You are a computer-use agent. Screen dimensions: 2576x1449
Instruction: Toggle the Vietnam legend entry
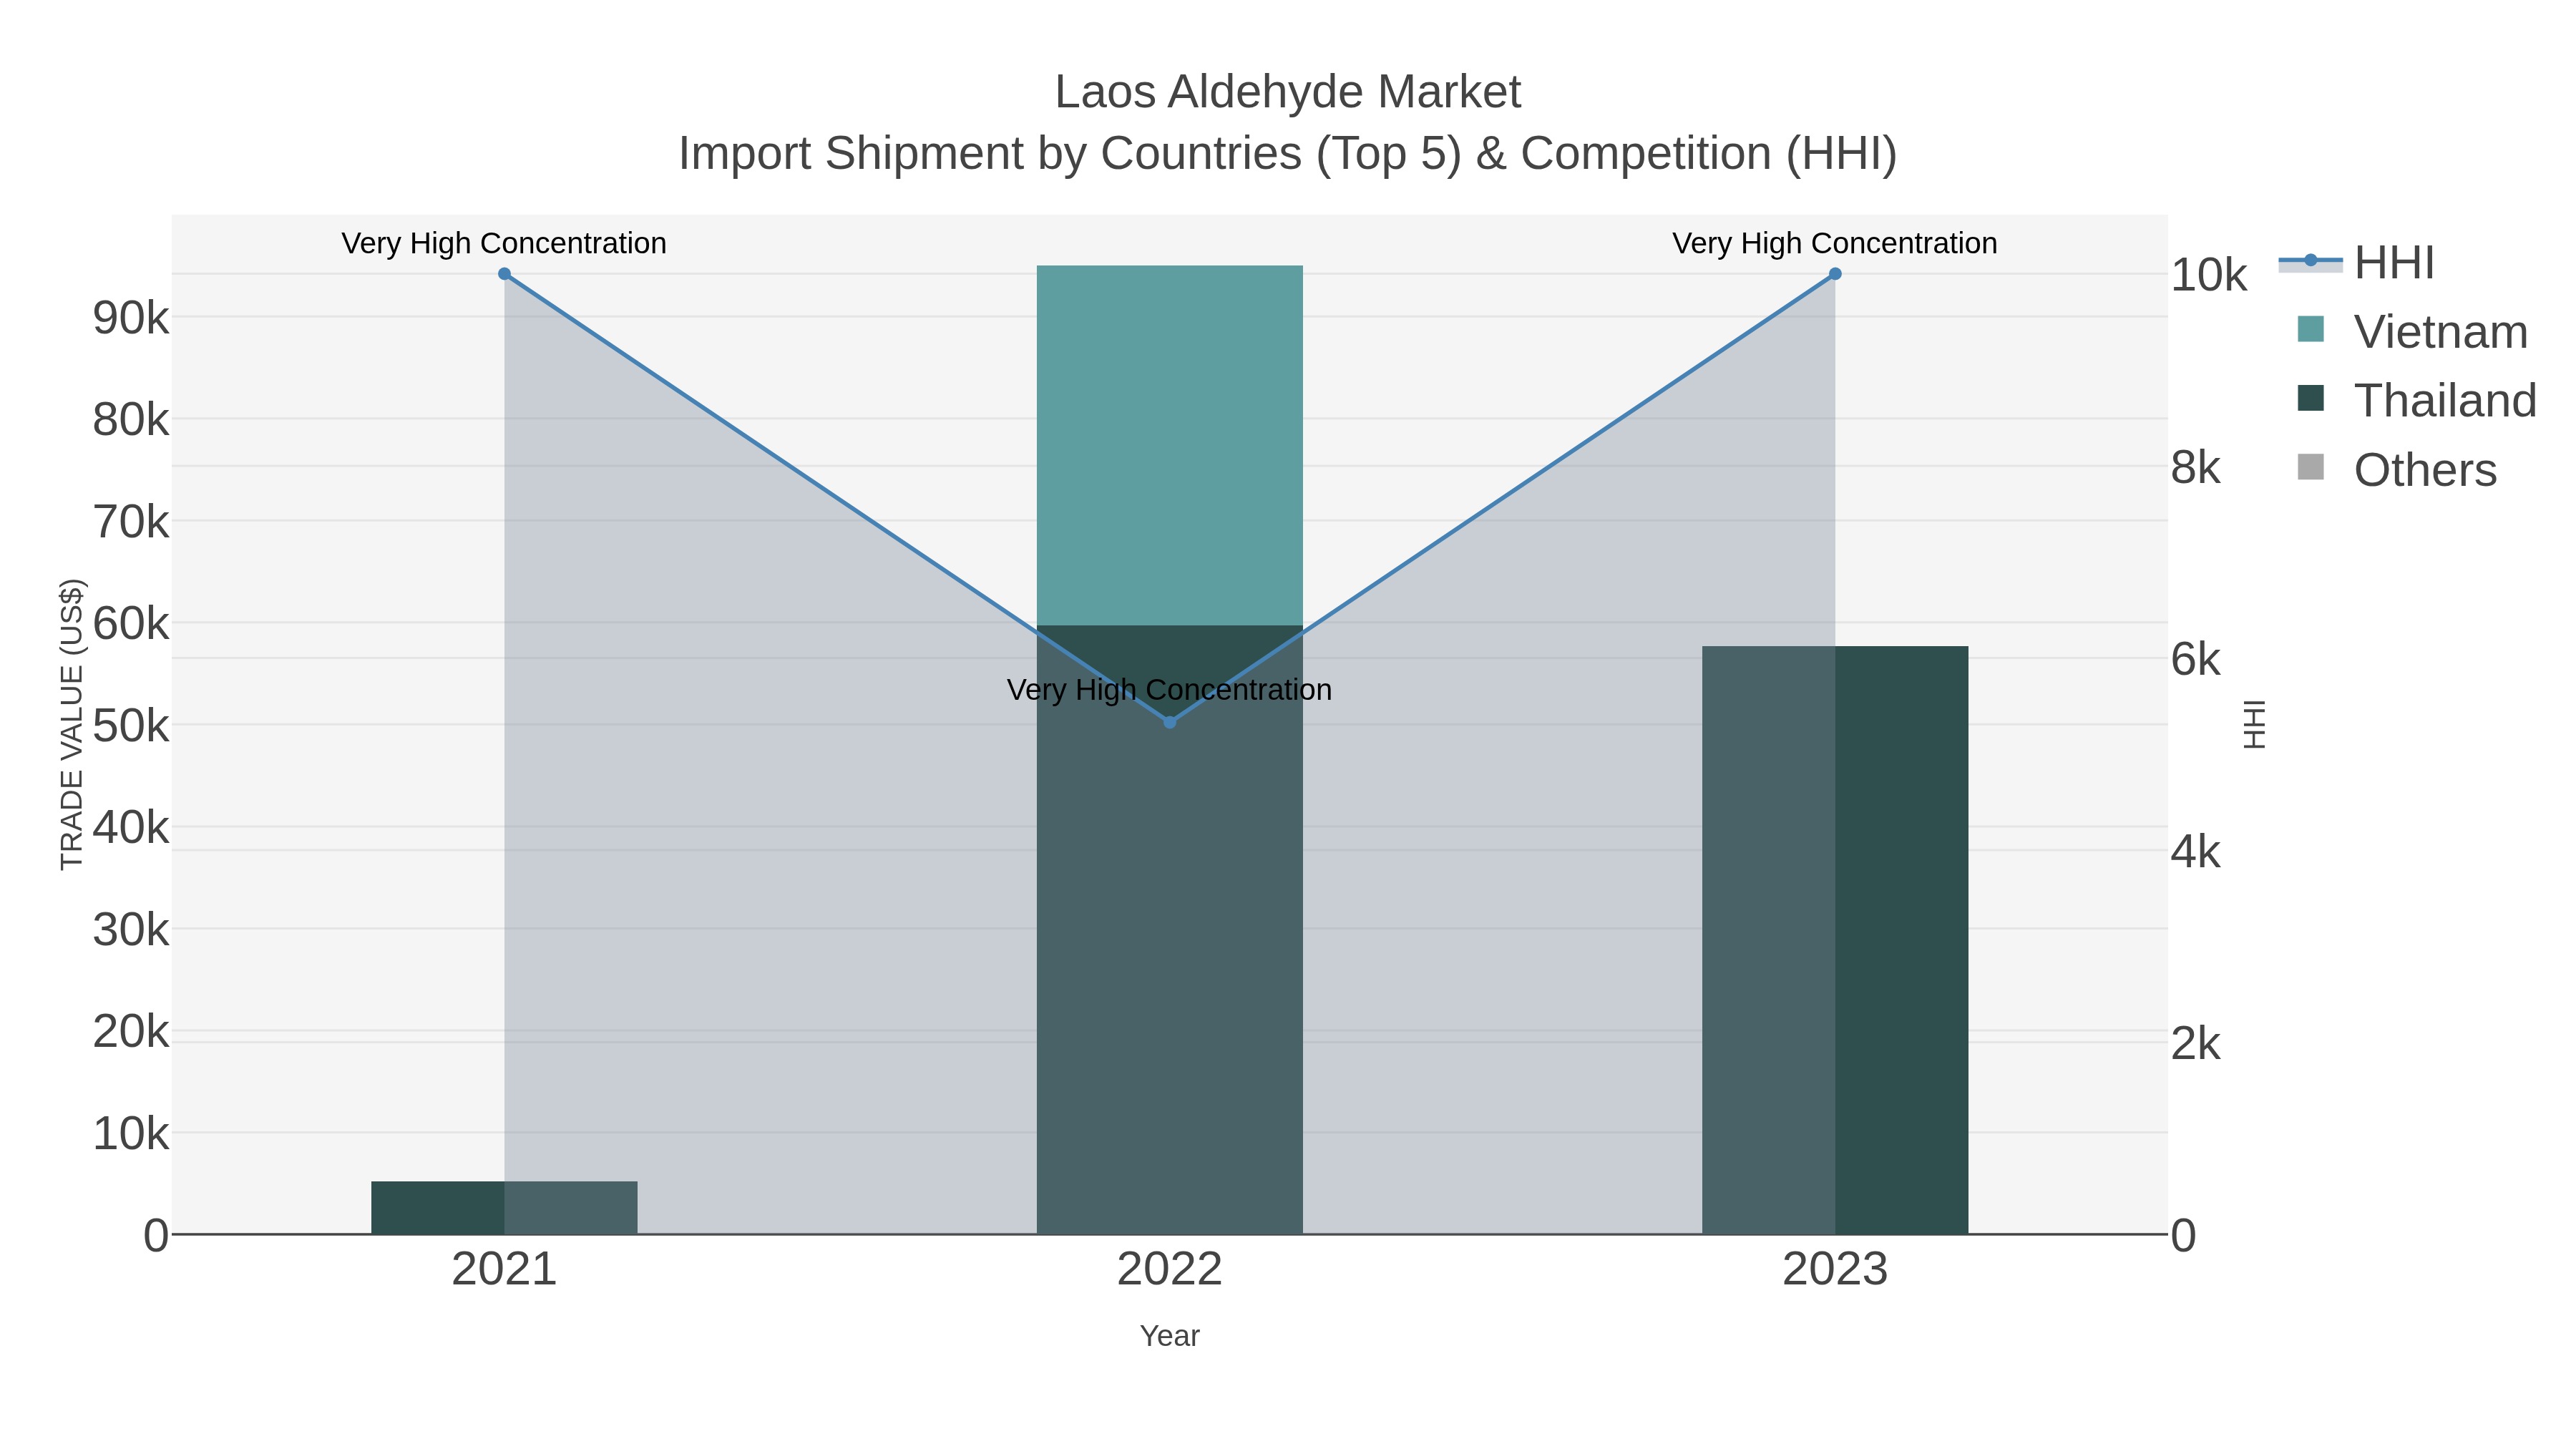(2412, 332)
